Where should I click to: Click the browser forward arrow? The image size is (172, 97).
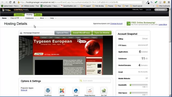[x=6, y=2]
